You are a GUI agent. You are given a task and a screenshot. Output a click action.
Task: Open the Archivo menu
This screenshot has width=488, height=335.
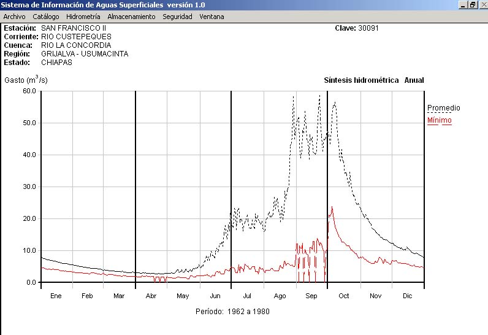coord(14,17)
